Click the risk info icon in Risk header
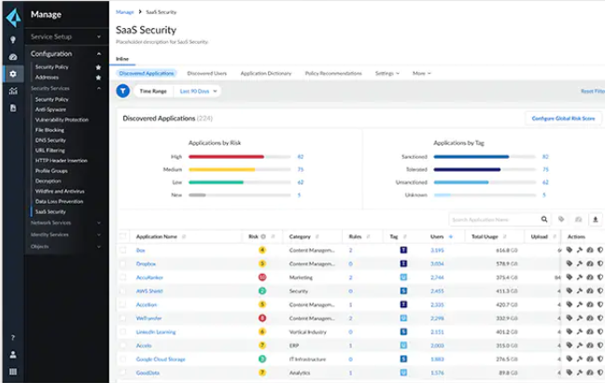The height and width of the screenshot is (383, 605). click(x=263, y=236)
